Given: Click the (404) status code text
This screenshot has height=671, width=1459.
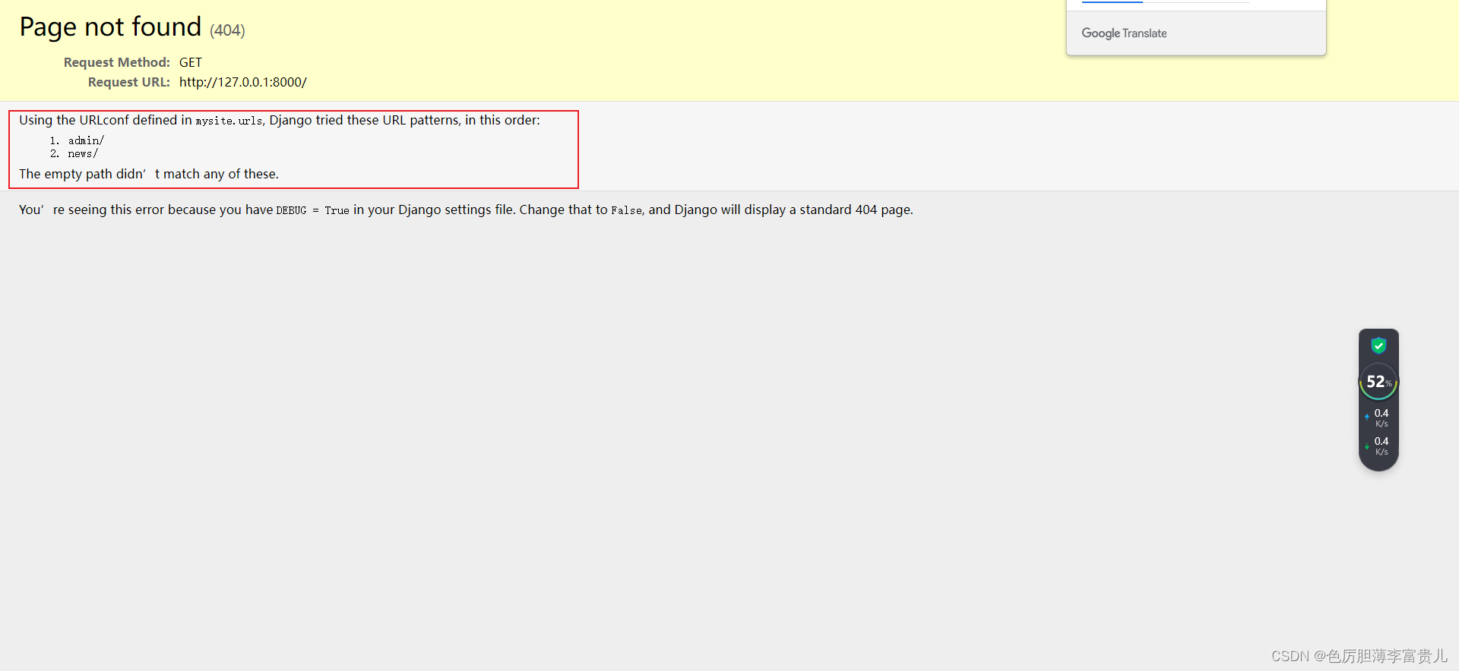Looking at the screenshot, I should pos(227,30).
